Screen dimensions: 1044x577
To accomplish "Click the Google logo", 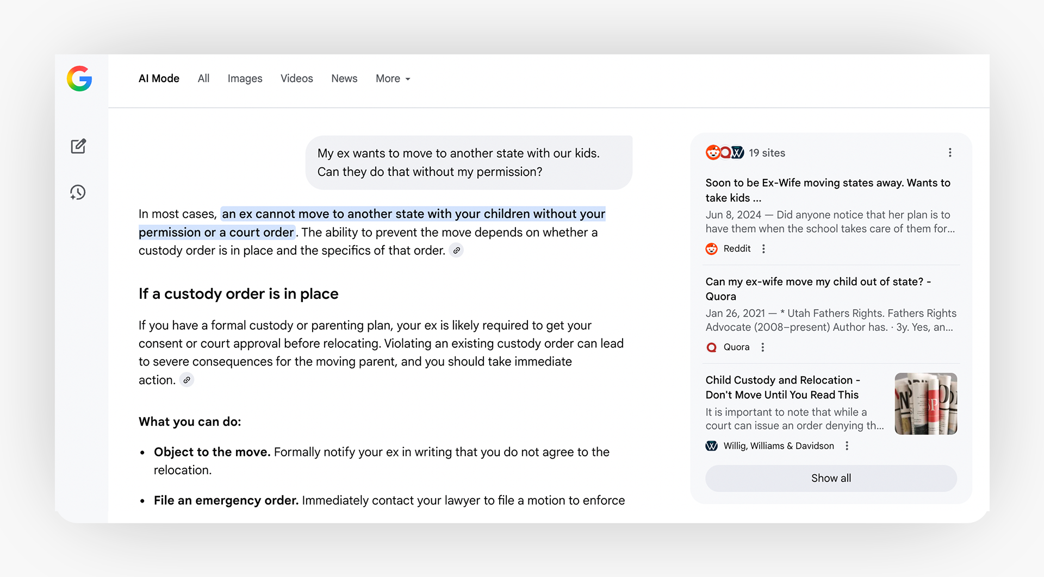I will coord(79,79).
